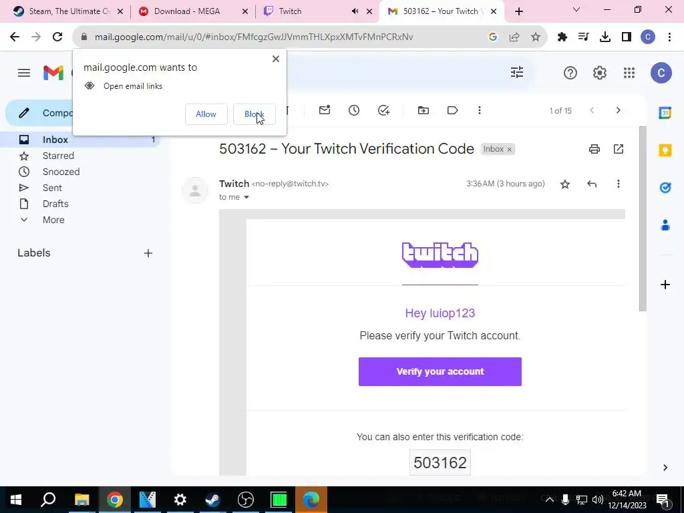The width and height of the screenshot is (684, 513).
Task: Click Verify your account button
Action: click(440, 371)
